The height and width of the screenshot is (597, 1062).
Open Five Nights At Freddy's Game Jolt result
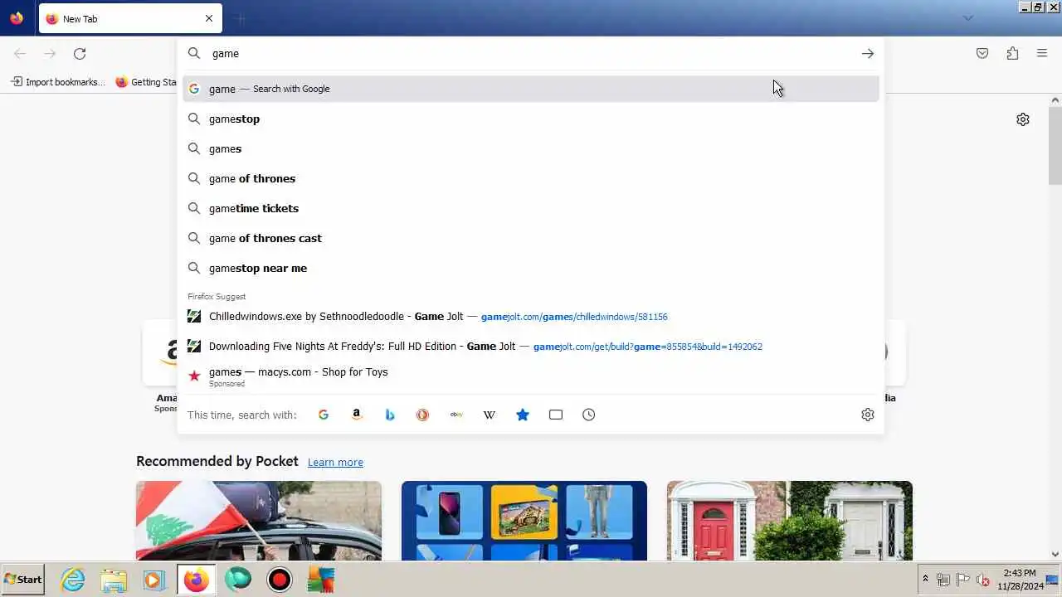tap(531, 346)
